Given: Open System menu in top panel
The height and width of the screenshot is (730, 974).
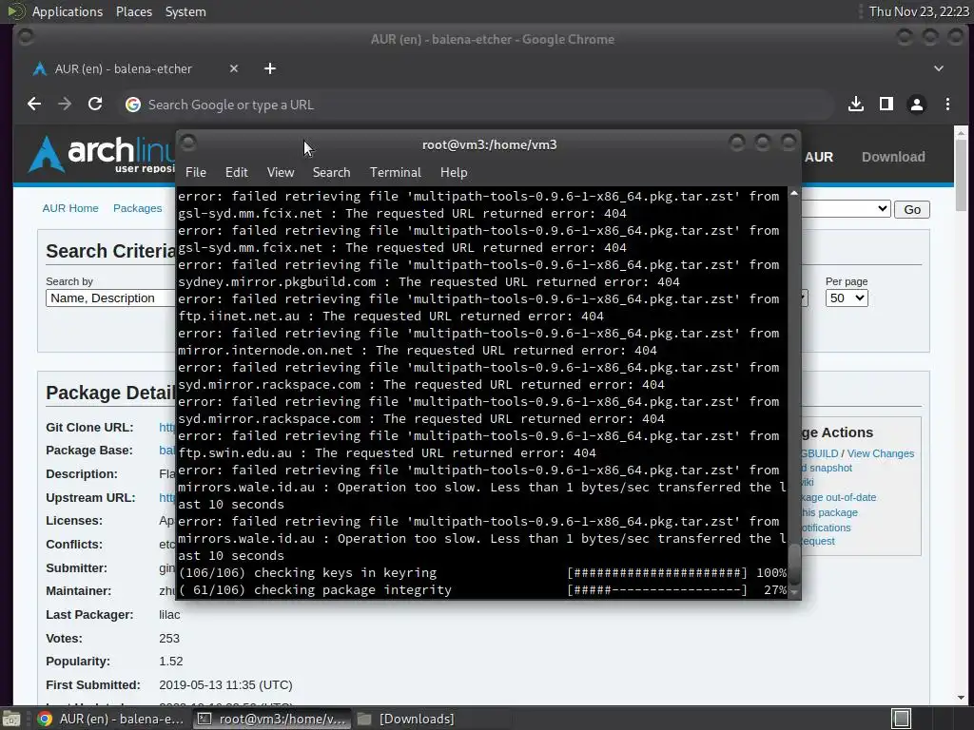Looking at the screenshot, I should [185, 11].
